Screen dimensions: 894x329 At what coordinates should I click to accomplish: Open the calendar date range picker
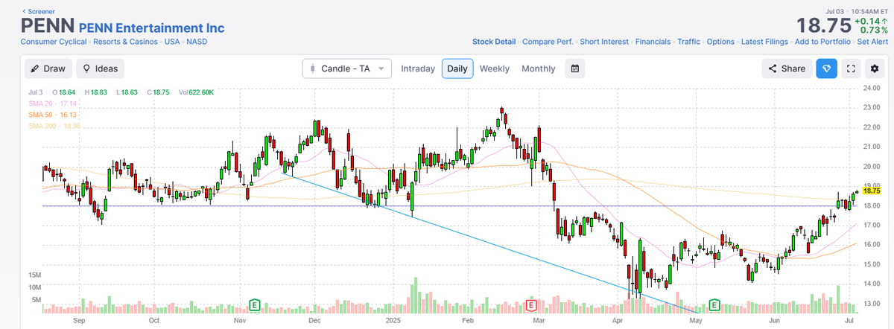pyautogui.click(x=575, y=68)
